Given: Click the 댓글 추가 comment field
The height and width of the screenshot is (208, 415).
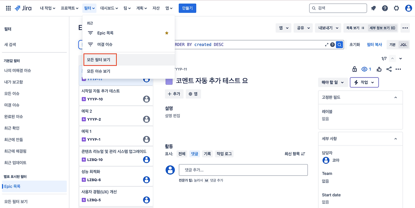Looking at the screenshot, I should (243, 170).
